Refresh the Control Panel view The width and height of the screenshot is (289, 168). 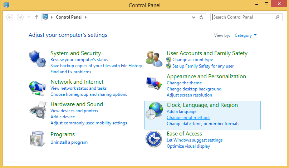tap(201, 17)
